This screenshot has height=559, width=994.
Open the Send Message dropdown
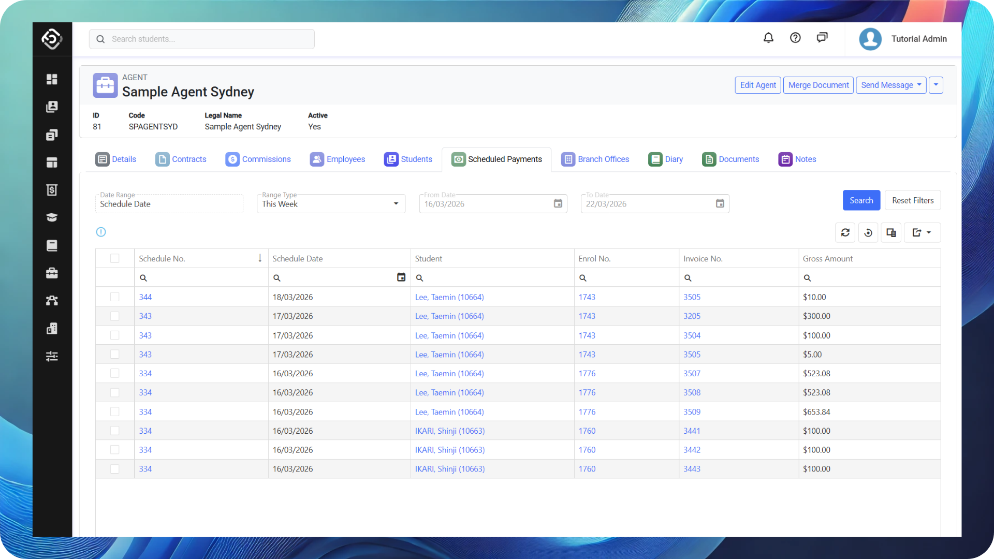[891, 85]
